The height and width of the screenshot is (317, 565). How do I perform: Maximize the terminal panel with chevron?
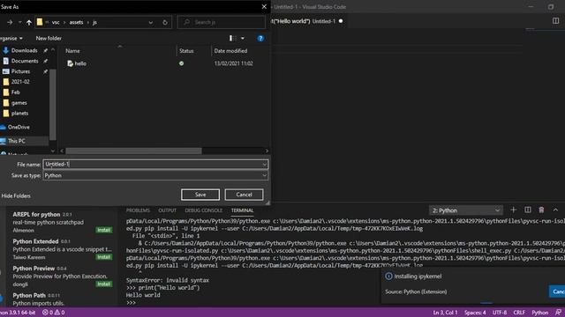point(555,210)
